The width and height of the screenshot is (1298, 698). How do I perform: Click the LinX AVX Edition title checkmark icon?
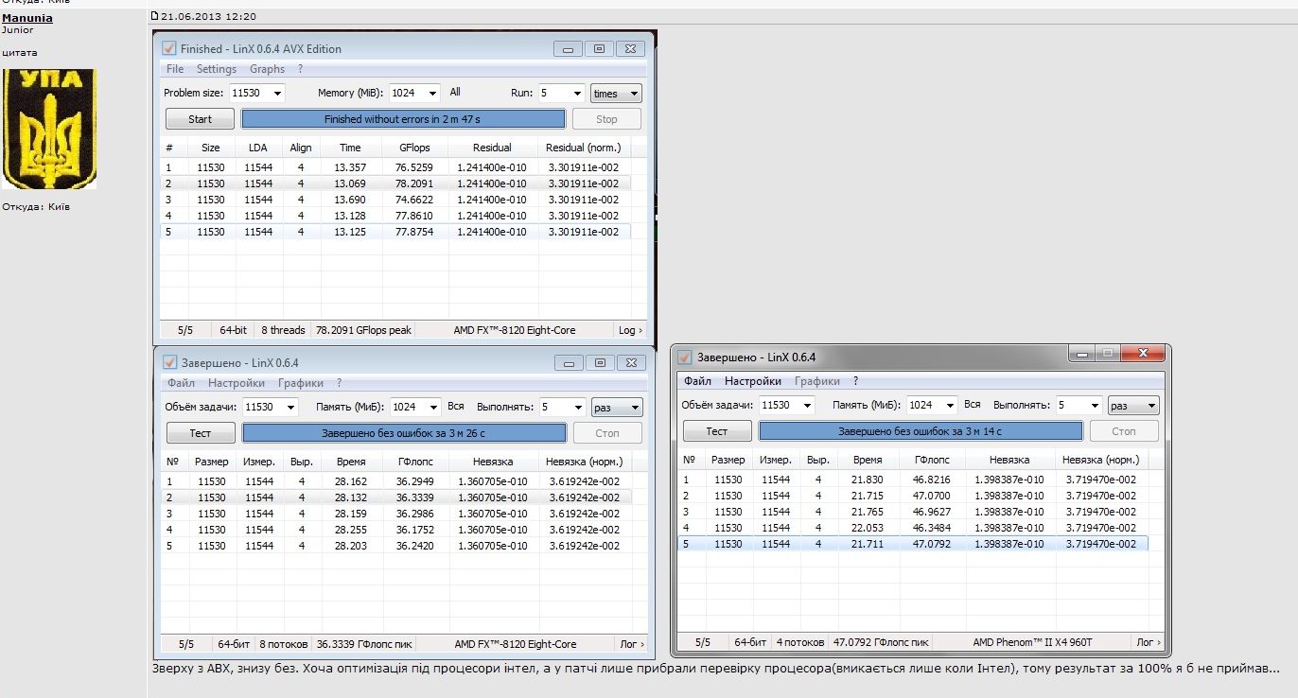[168, 48]
